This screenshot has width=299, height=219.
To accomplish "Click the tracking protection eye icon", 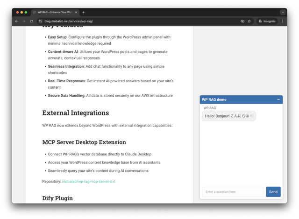I will (x=242, y=21).
